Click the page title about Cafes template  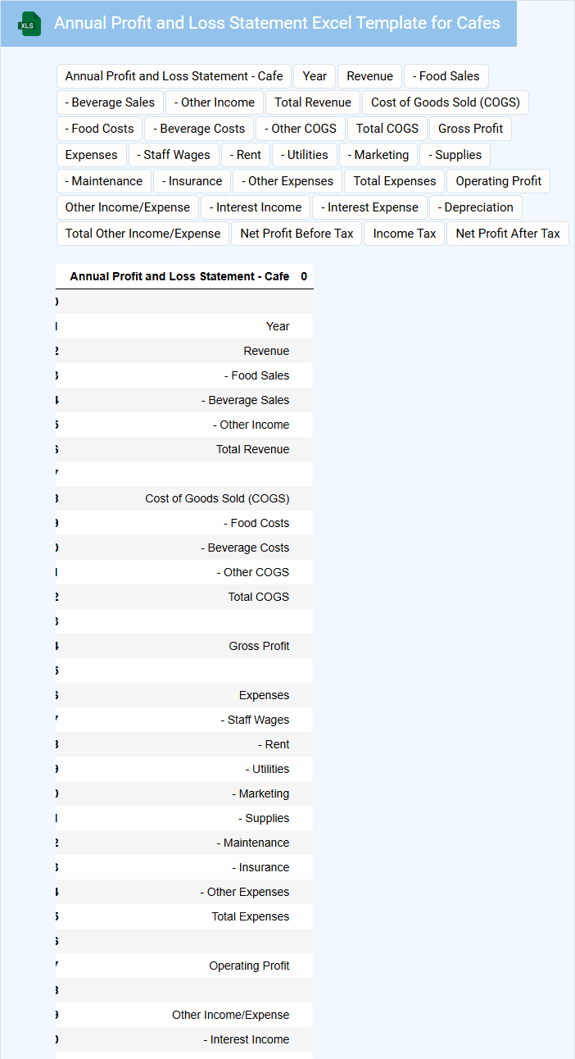[277, 23]
